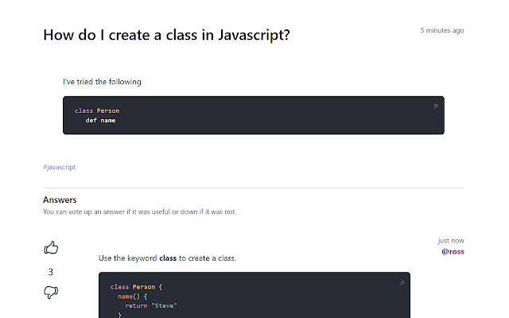Click 'class Person' in the question's code block

point(97,111)
